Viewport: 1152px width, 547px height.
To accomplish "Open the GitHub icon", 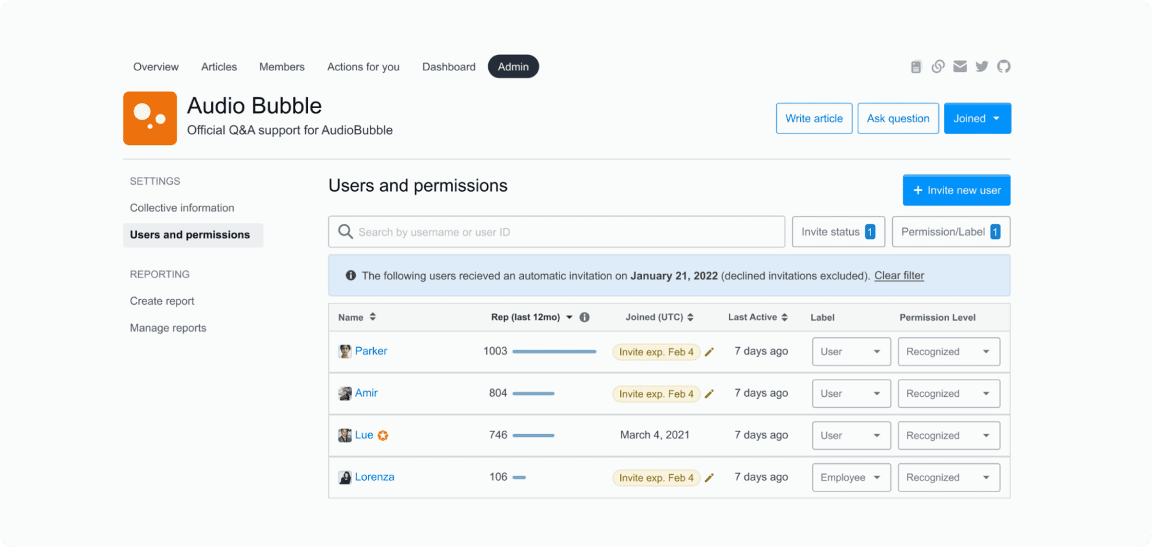I will [x=1004, y=66].
